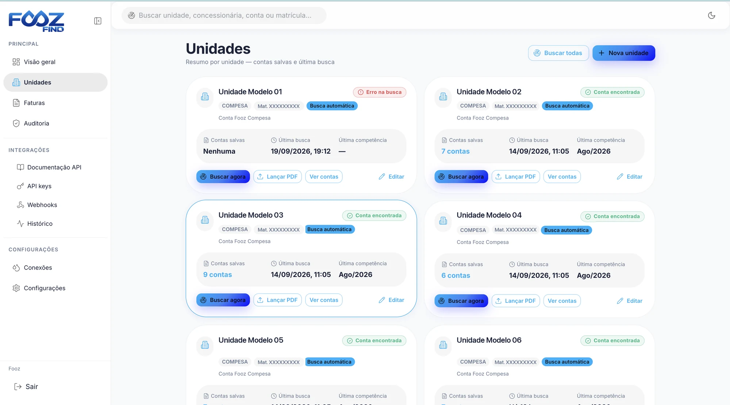730x405 pixels.
Task: Edit Unidade Modelo 02
Action: coord(630,177)
